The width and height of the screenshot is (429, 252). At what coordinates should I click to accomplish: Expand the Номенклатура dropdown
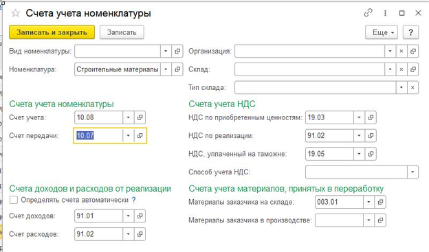166,69
